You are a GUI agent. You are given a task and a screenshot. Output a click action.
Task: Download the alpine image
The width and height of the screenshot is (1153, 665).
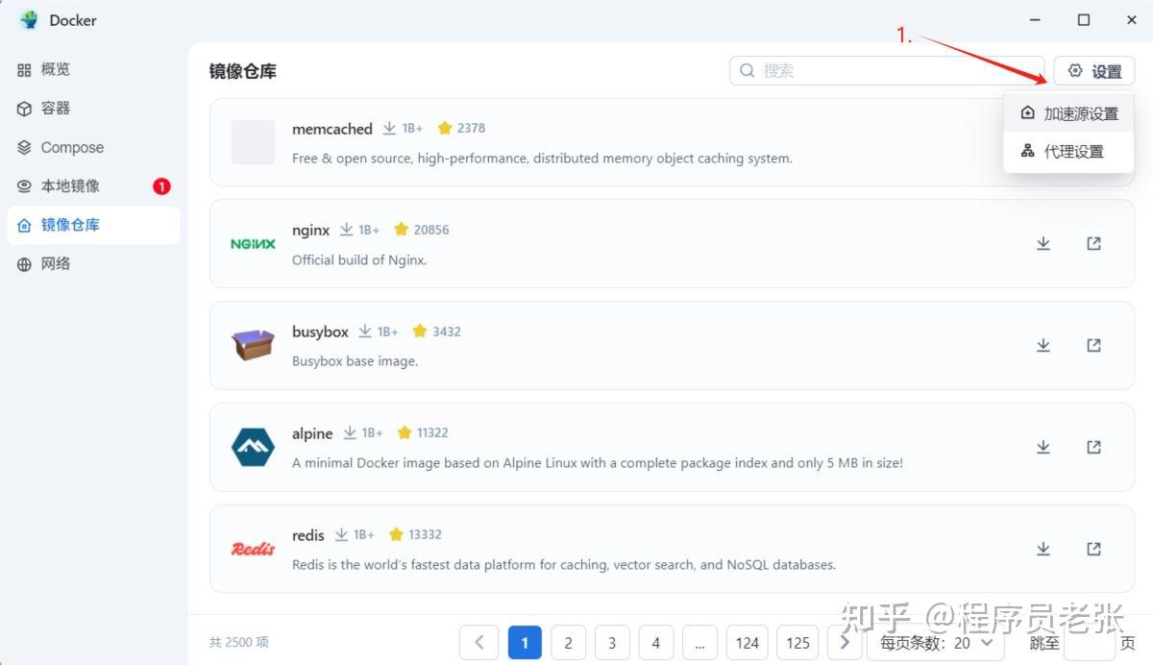tap(1043, 447)
